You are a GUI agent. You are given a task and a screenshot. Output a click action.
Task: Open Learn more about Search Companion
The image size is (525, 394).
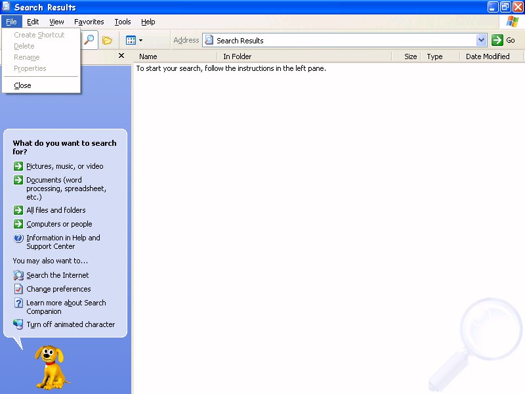tap(66, 307)
